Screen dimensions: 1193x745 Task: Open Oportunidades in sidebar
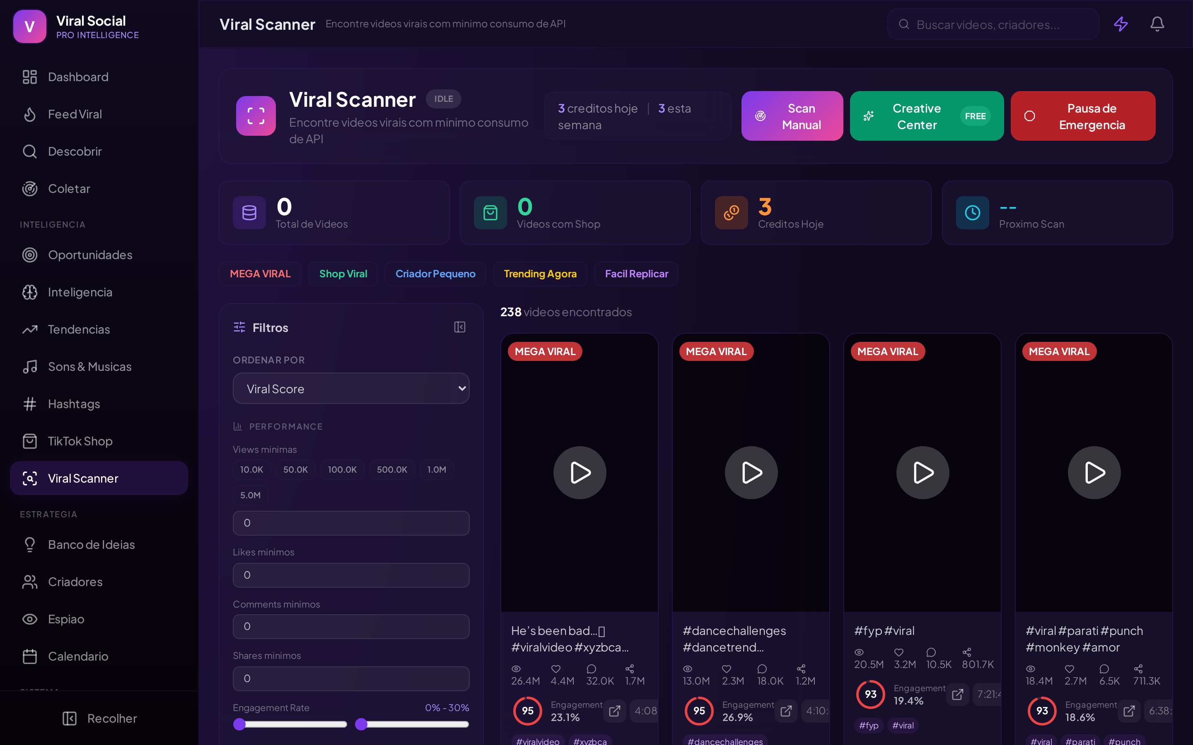click(99, 255)
